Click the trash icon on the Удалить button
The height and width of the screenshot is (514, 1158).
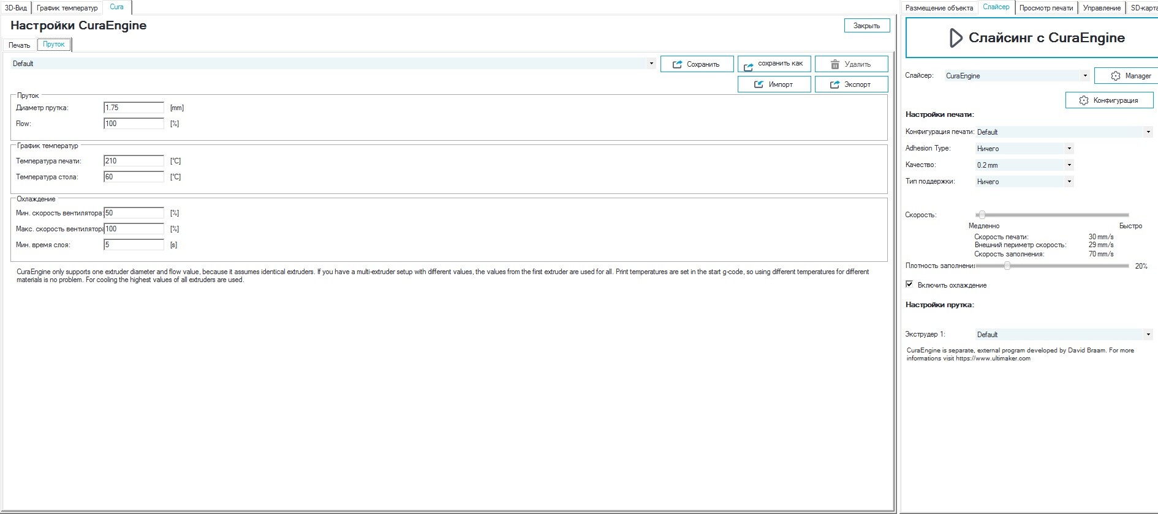pyautogui.click(x=834, y=64)
